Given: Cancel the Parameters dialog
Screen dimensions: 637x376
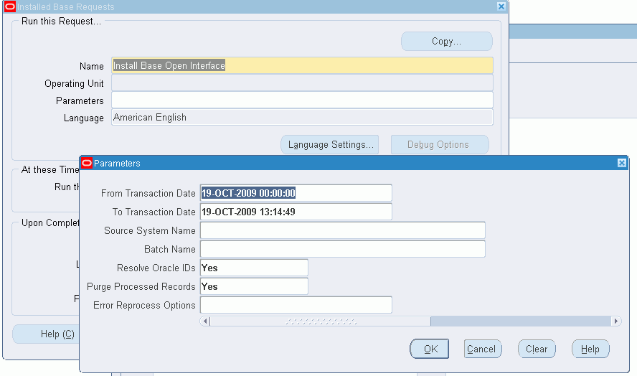Looking at the screenshot, I should pyautogui.click(x=483, y=349).
